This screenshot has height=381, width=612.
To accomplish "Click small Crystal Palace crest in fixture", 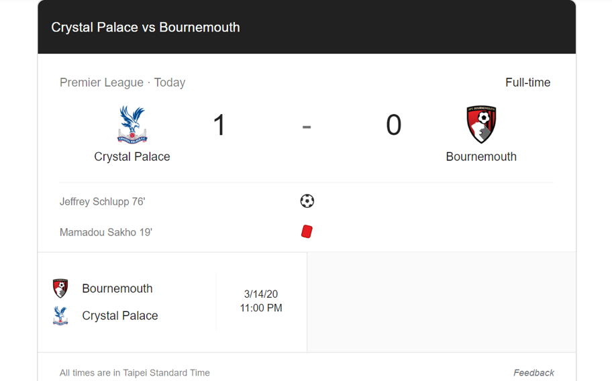I will pos(60,316).
